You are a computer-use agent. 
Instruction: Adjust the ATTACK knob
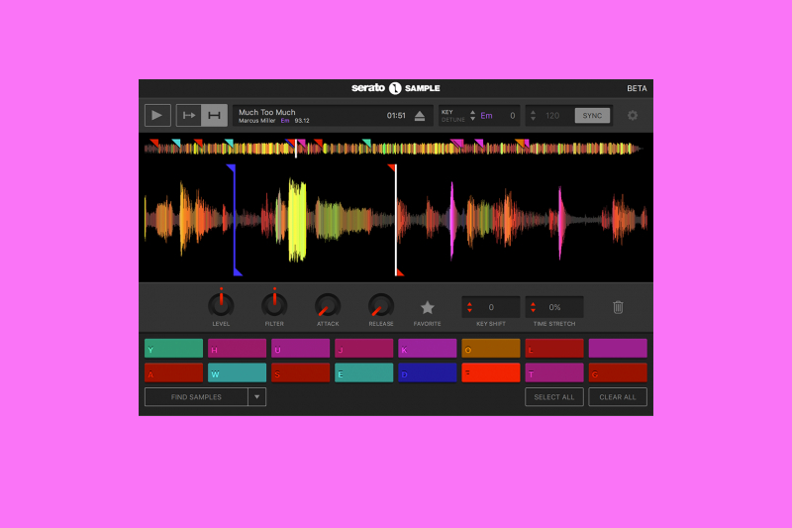coord(328,305)
